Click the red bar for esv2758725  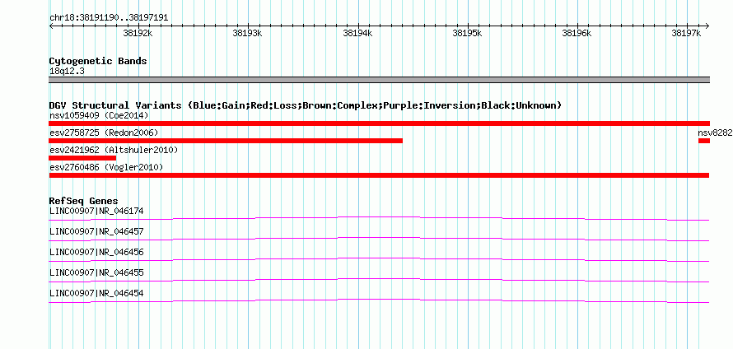[226, 141]
